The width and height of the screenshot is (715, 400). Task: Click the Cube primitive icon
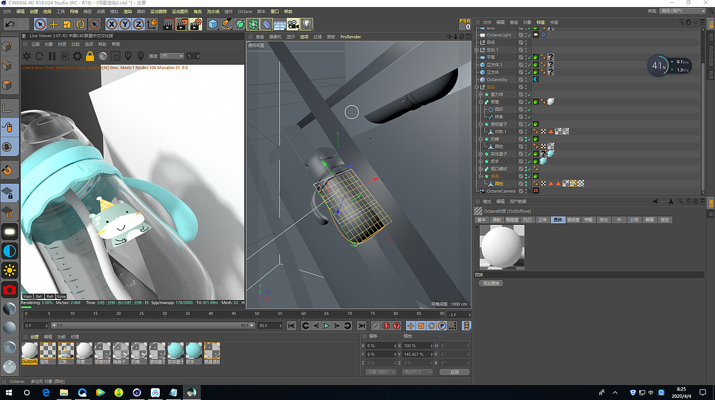213,24
